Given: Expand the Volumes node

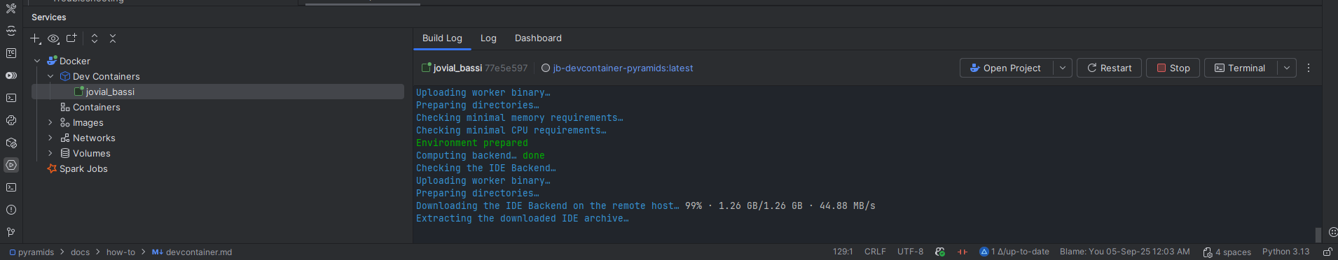Looking at the screenshot, I should 50,153.
